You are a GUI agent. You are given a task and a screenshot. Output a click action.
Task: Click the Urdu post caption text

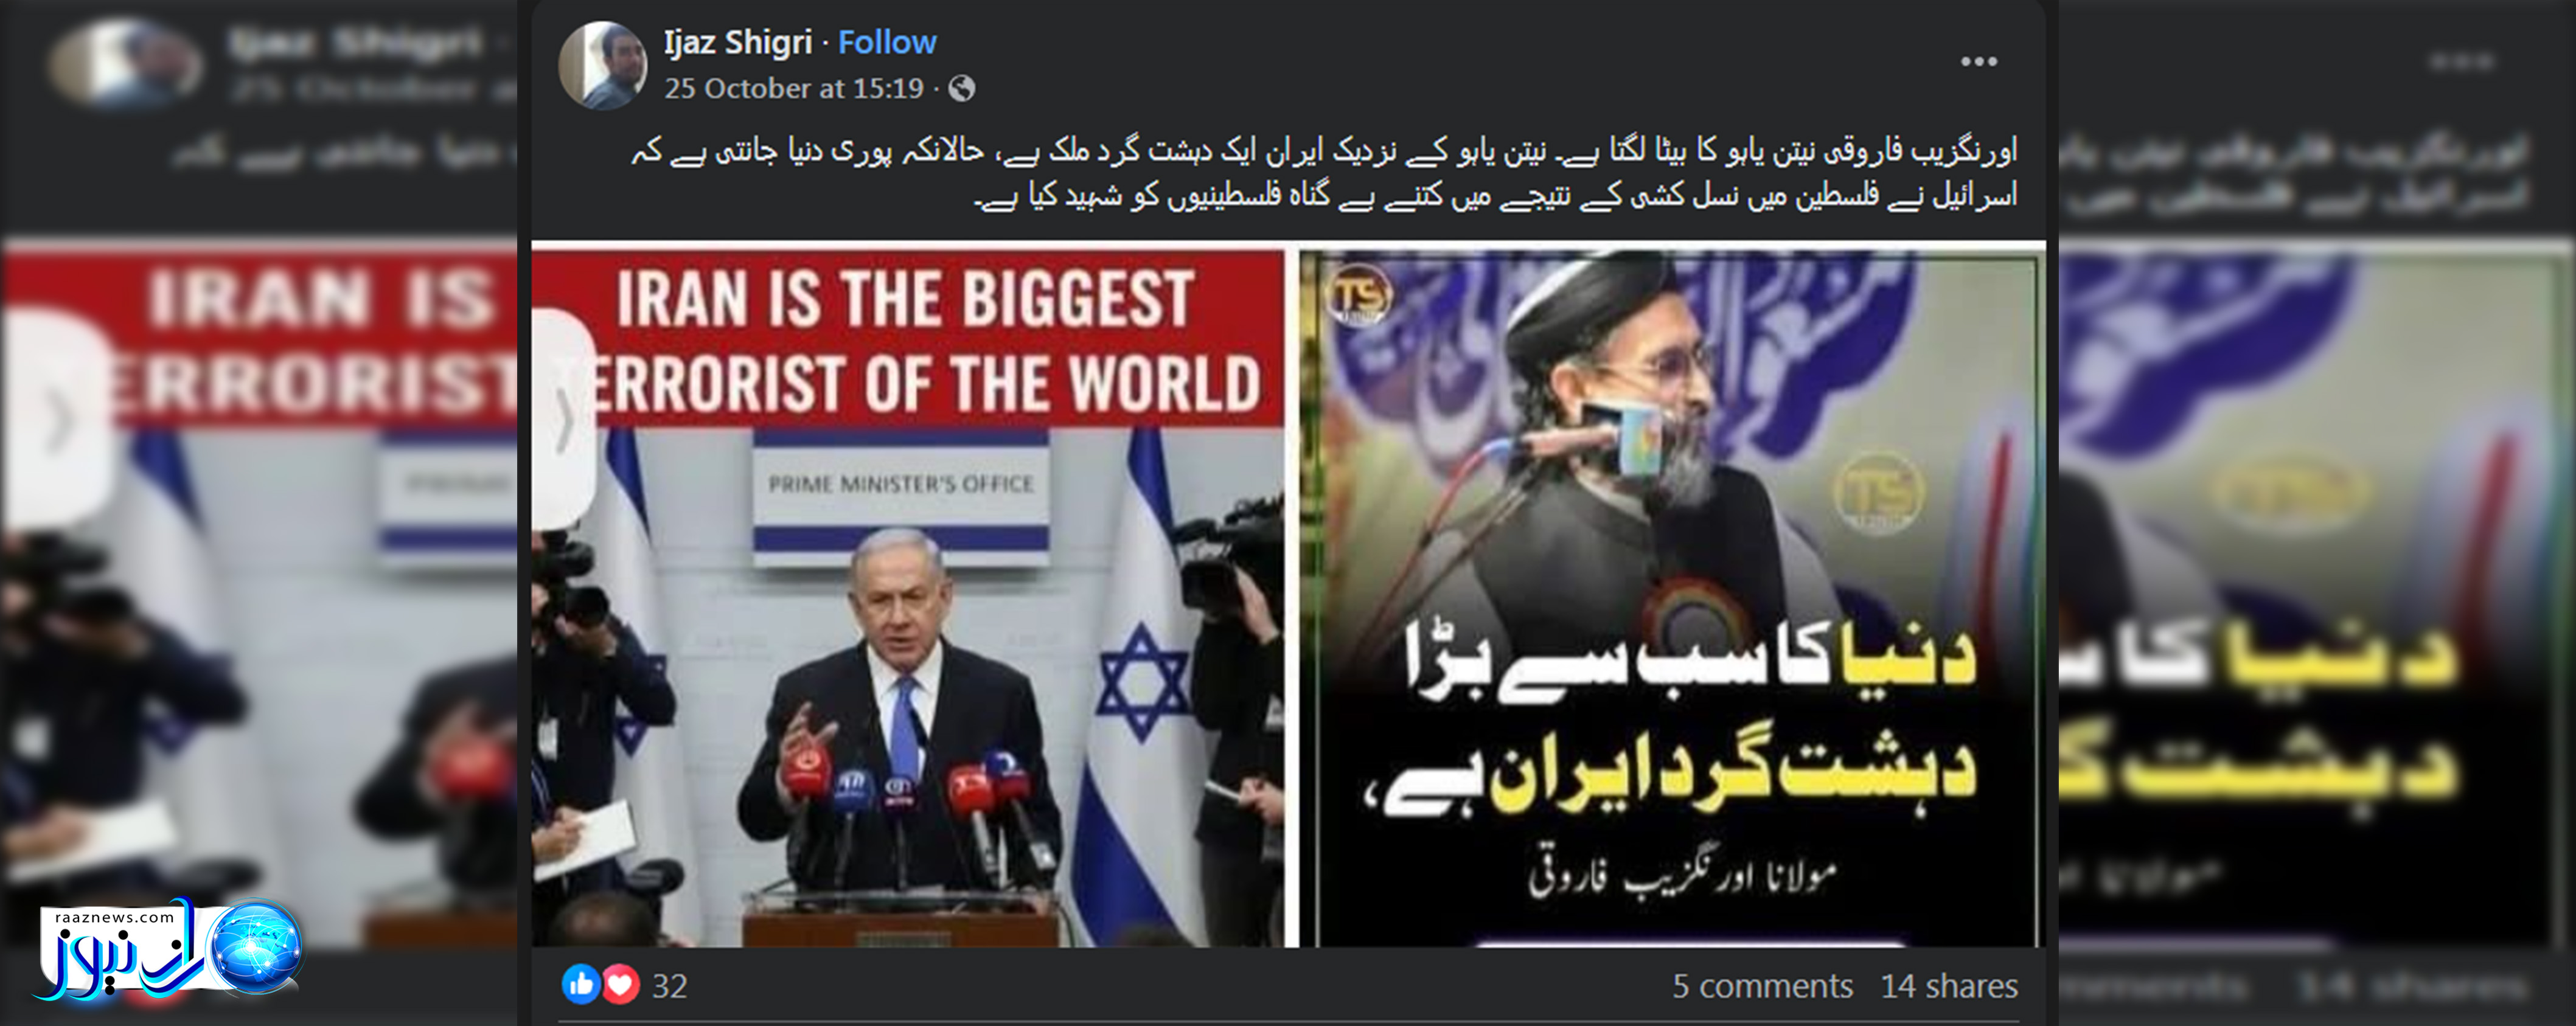[1323, 172]
